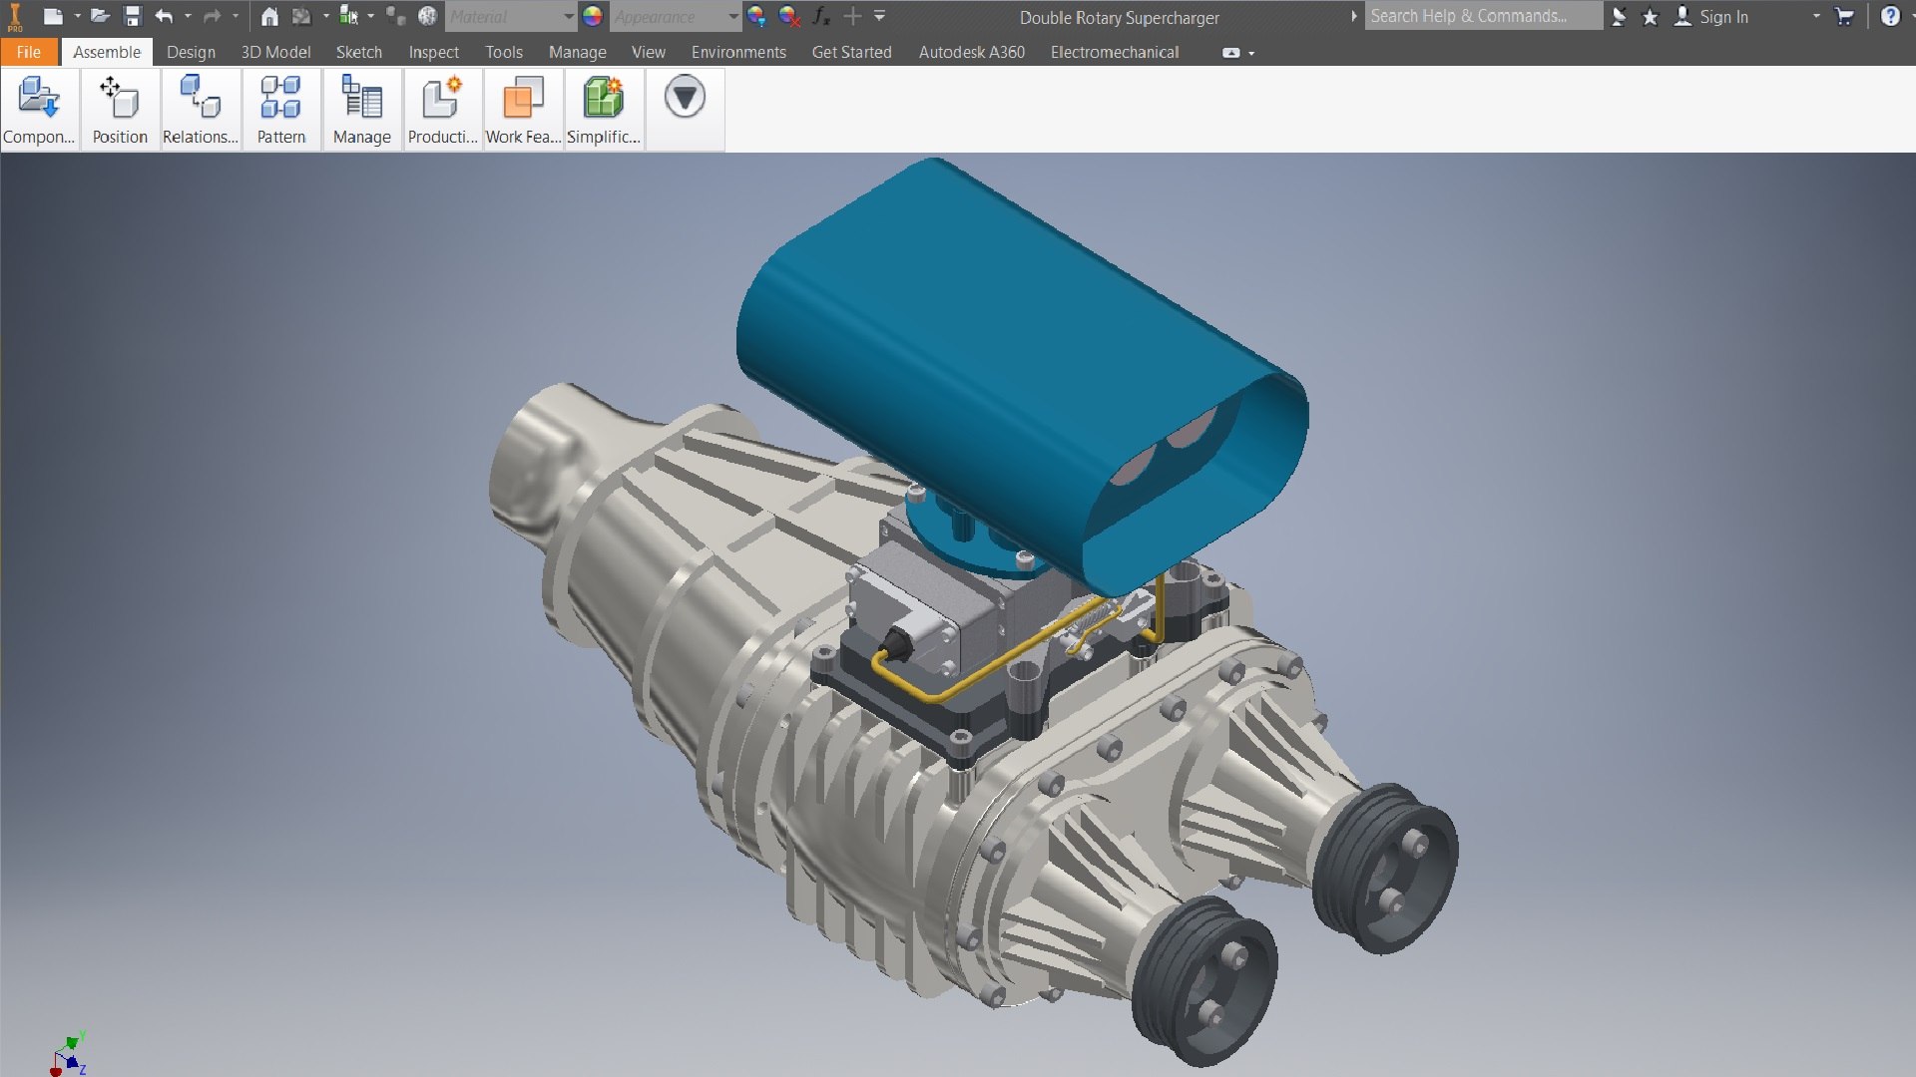Viewport: 1916px width, 1077px height.
Task: Open the Simplification panel
Action: pyautogui.click(x=604, y=110)
